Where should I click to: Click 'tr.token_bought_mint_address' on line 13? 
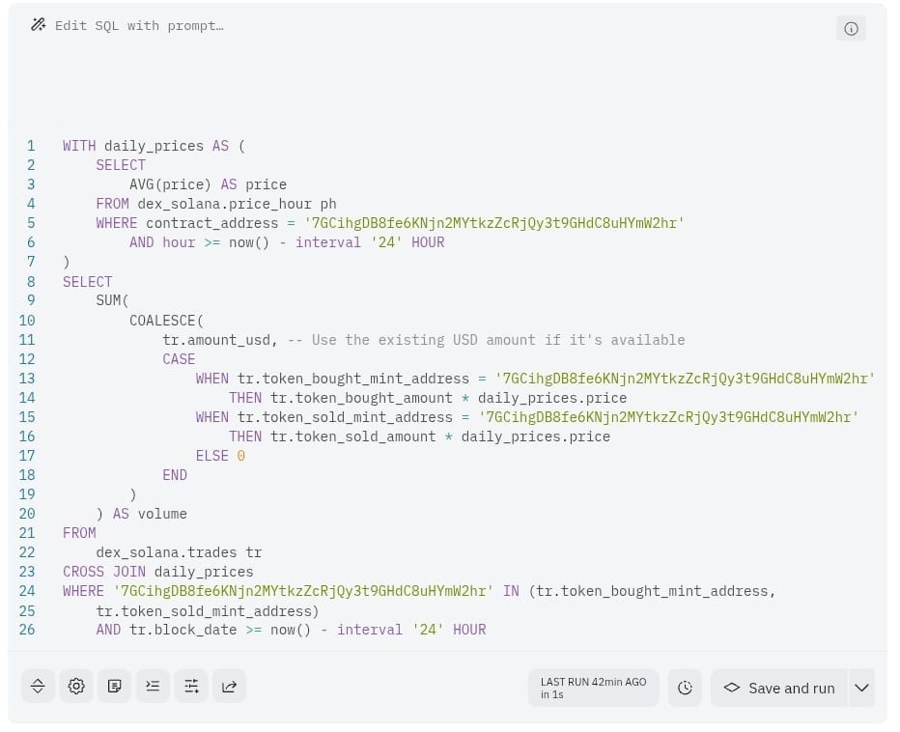(x=353, y=379)
